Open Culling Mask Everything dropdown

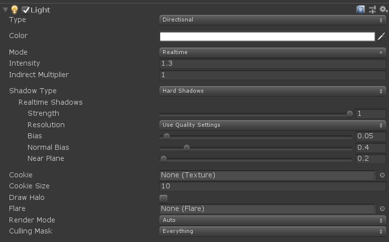[x=273, y=231]
